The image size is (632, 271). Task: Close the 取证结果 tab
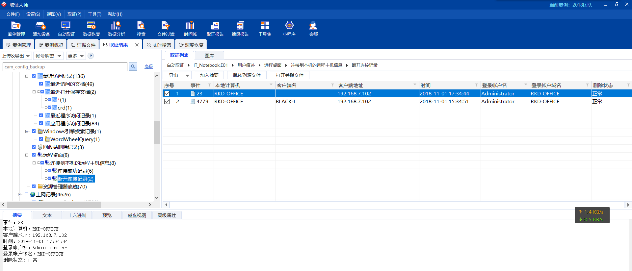coord(137,45)
